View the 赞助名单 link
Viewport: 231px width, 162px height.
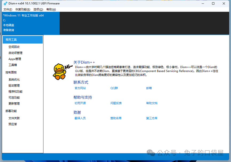[x=116, y=118]
